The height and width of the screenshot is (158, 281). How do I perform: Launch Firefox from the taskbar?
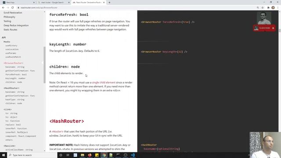90,155
